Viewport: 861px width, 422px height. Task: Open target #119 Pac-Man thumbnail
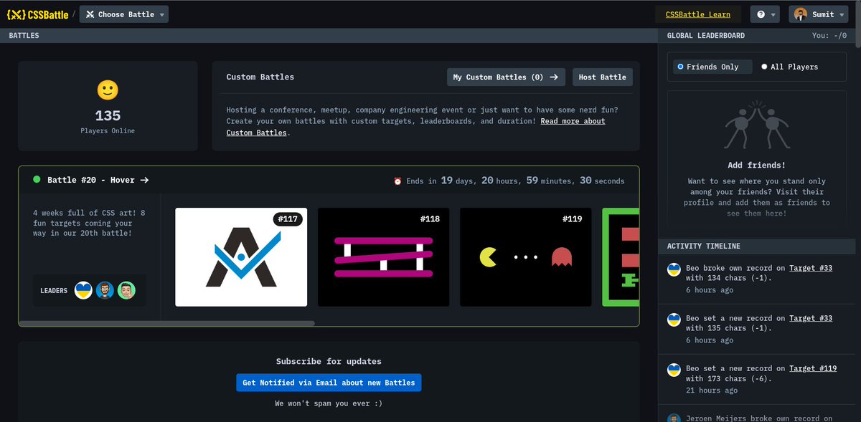526,257
